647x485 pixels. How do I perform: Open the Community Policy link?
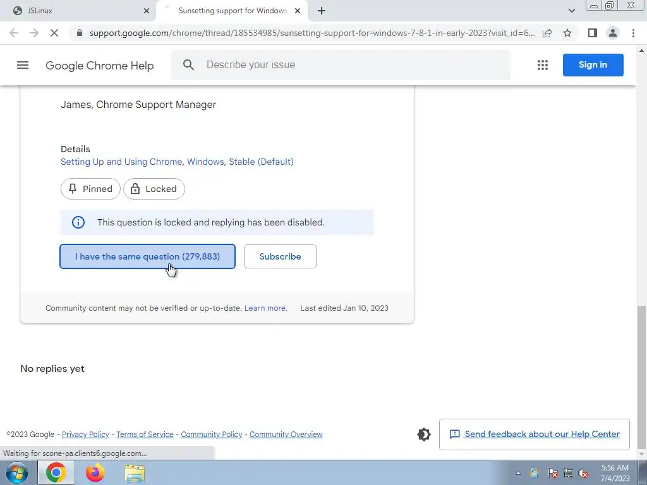coord(211,434)
